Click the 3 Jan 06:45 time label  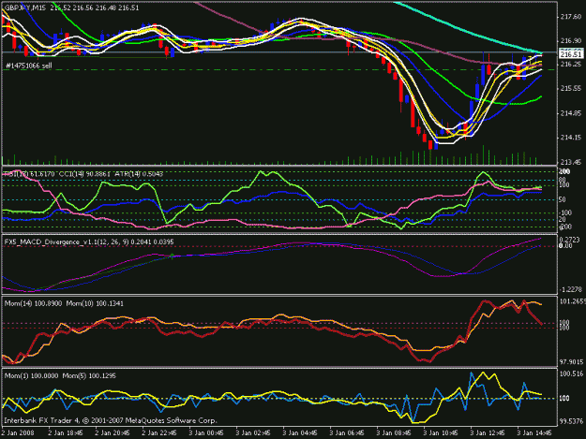pyautogui.click(x=346, y=432)
